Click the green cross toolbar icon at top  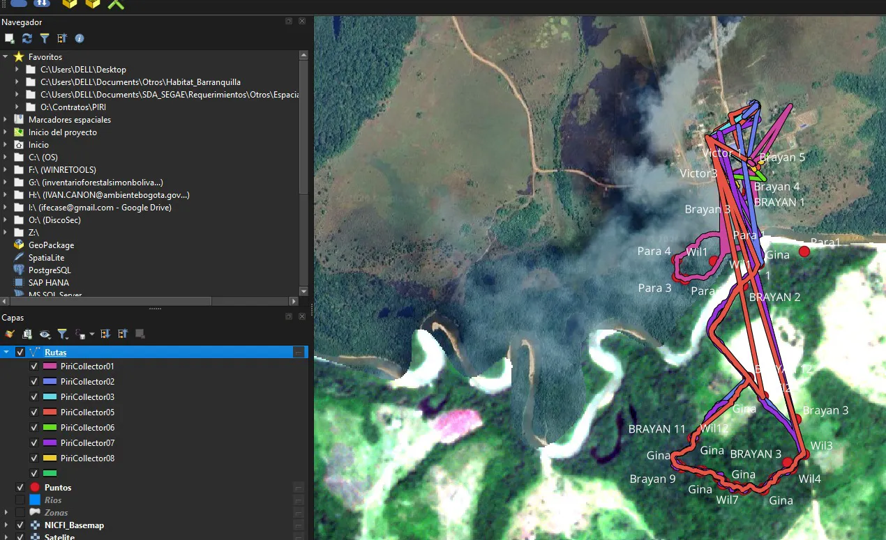click(x=116, y=4)
